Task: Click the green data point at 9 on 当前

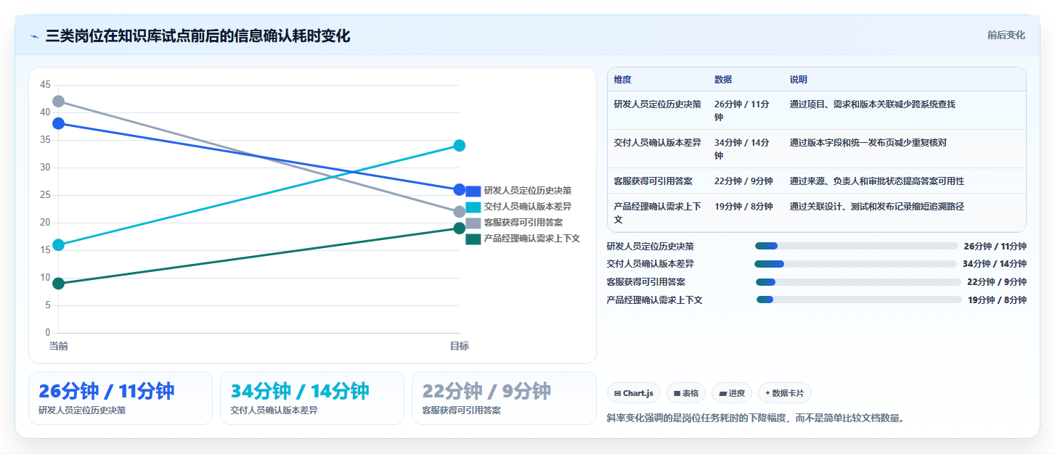Action: tap(58, 284)
